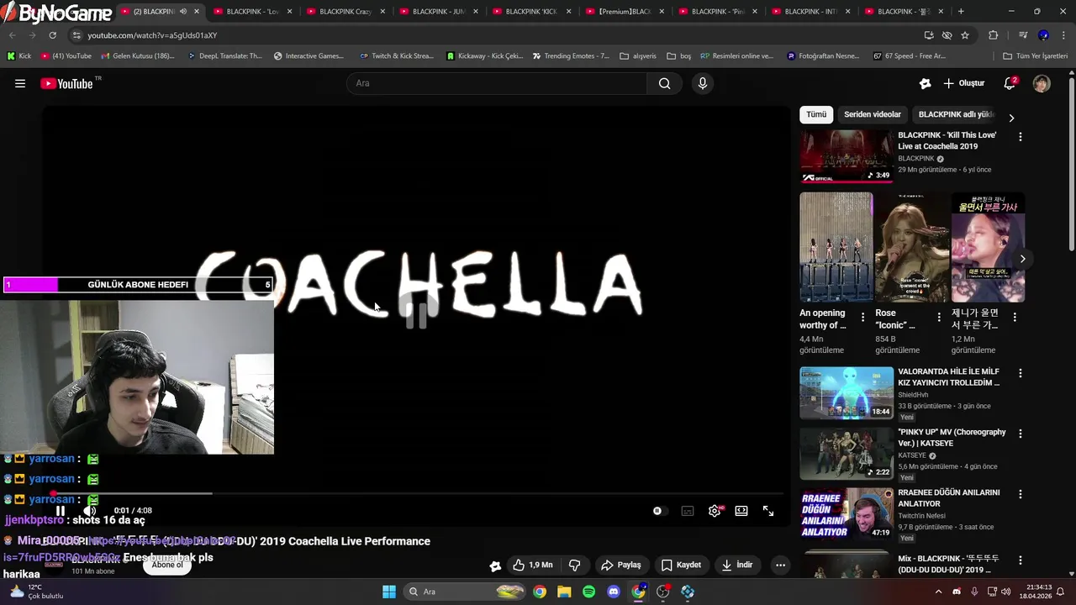Select the Seriden videolar filter chip
The image size is (1076, 605).
coord(873,114)
